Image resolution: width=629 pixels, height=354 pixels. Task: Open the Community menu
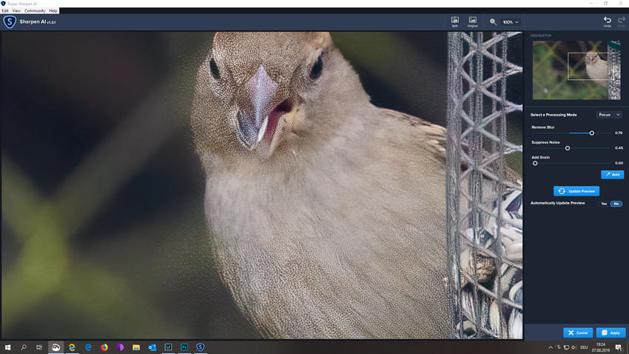coord(35,11)
